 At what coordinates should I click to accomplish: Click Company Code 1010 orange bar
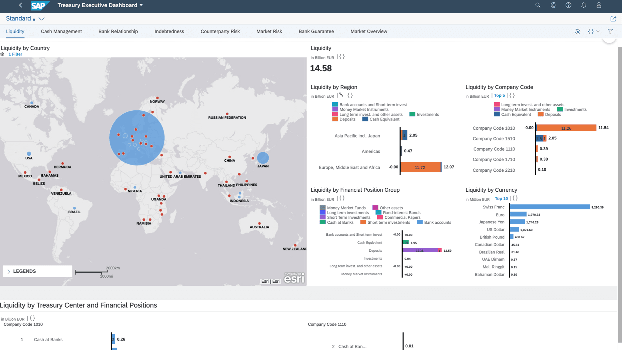(x=567, y=128)
